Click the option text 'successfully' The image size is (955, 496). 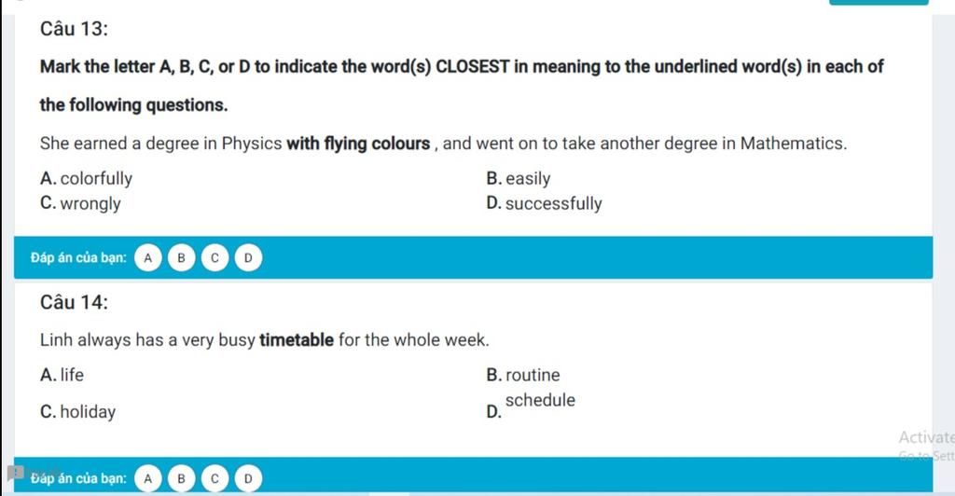(x=554, y=203)
